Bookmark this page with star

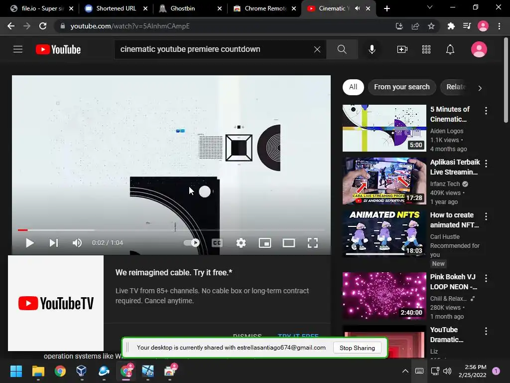click(x=431, y=26)
